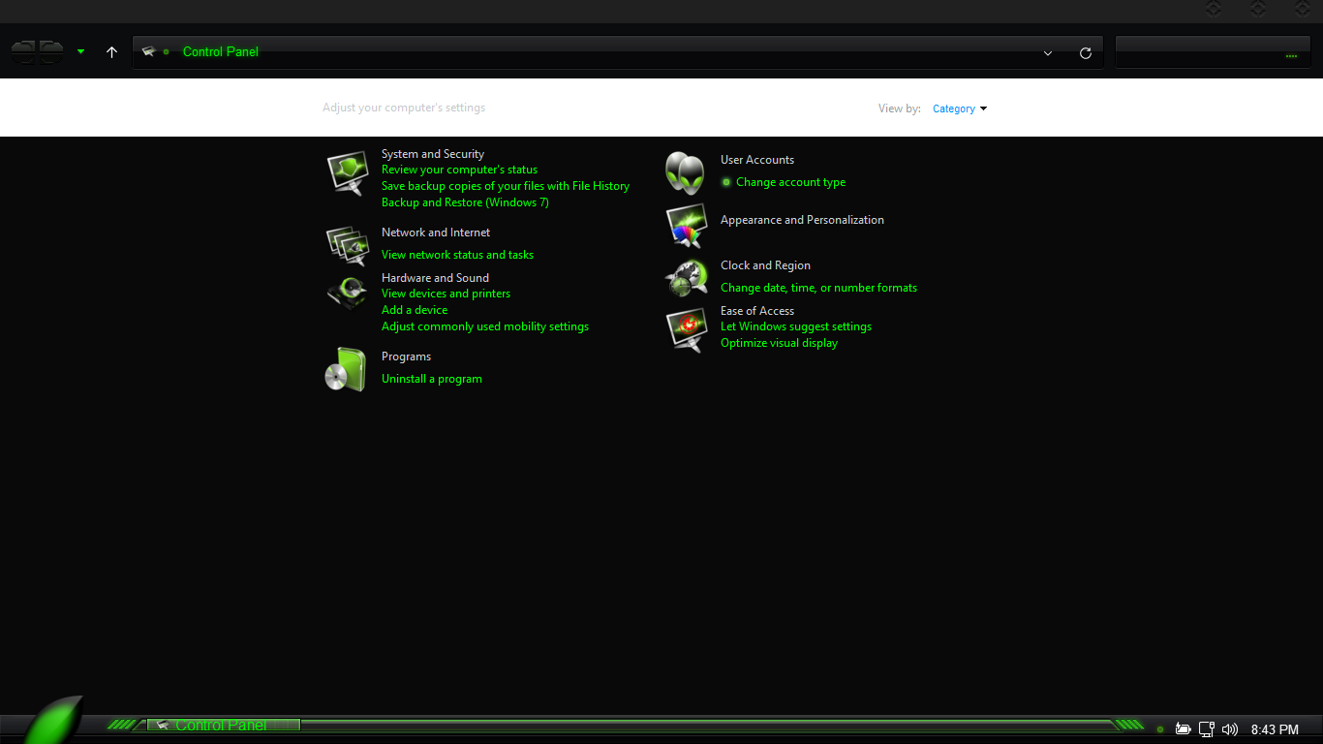Click the Back navigation button

(24, 51)
